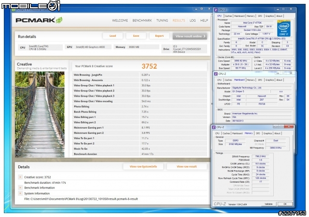The width and height of the screenshot is (309, 217).
Task: Maximize the PCMark 8 window
Action: click(x=202, y=9)
